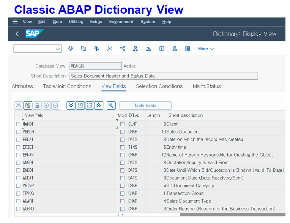The image size is (290, 223).
Task: Click the MANDT view field cell
Action: point(70,124)
